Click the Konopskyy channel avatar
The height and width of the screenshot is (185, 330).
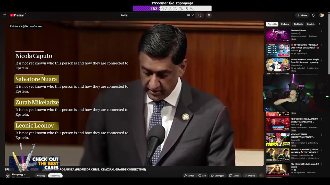click(x=8, y=175)
